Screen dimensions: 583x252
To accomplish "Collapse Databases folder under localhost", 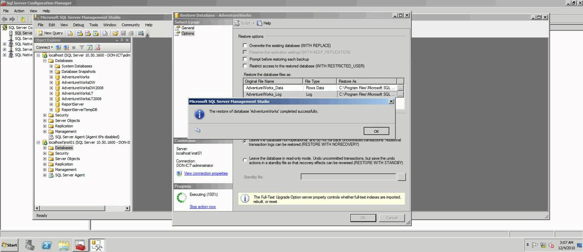I will pos(45,60).
